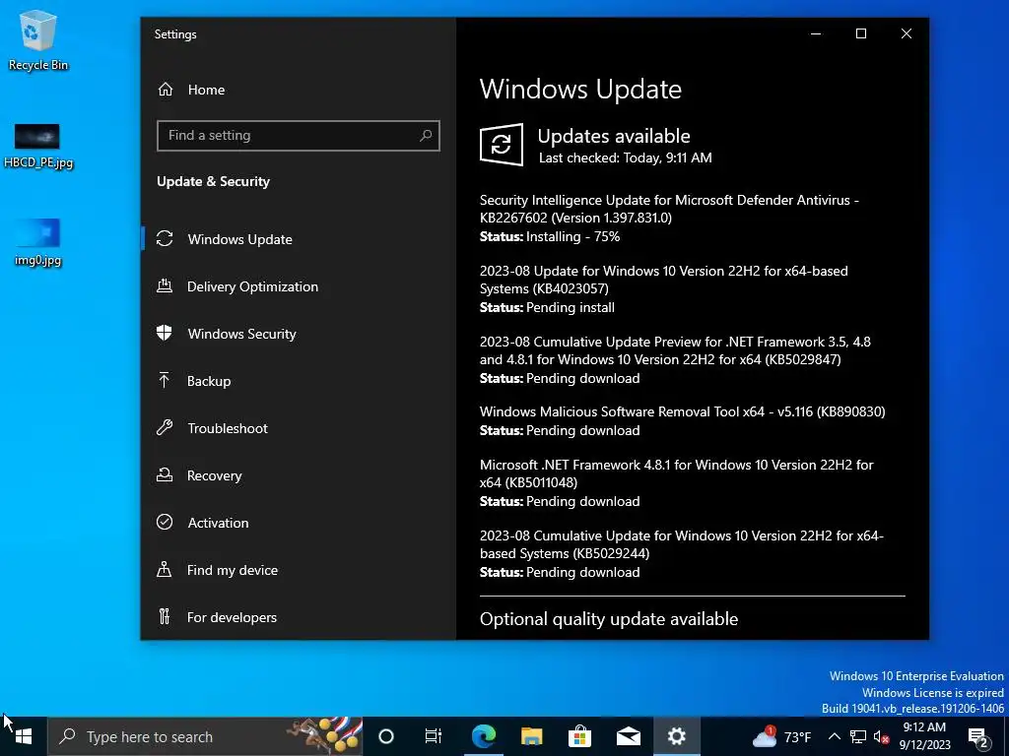The image size is (1009, 756).
Task: Open the Recovery settings page
Action: point(299,475)
